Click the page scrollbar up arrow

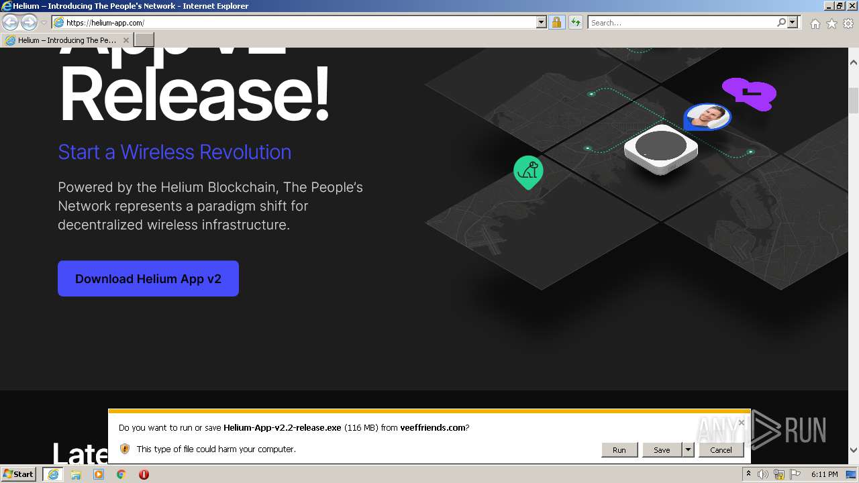pos(854,62)
